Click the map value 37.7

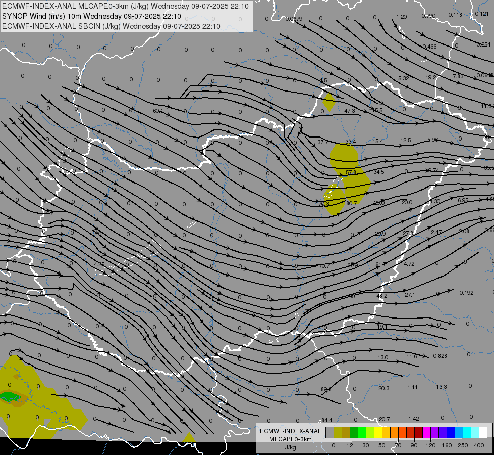[x=322, y=142]
